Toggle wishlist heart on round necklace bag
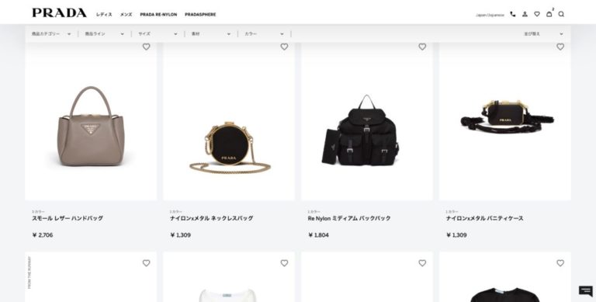The image size is (596, 302). tap(284, 47)
